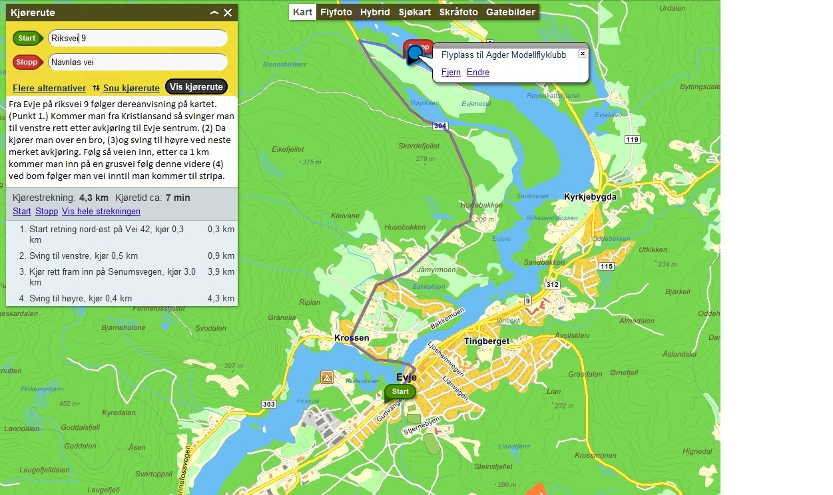Select step 2 Sving til venstre
The height and width of the screenshot is (495, 833).
(x=122, y=255)
